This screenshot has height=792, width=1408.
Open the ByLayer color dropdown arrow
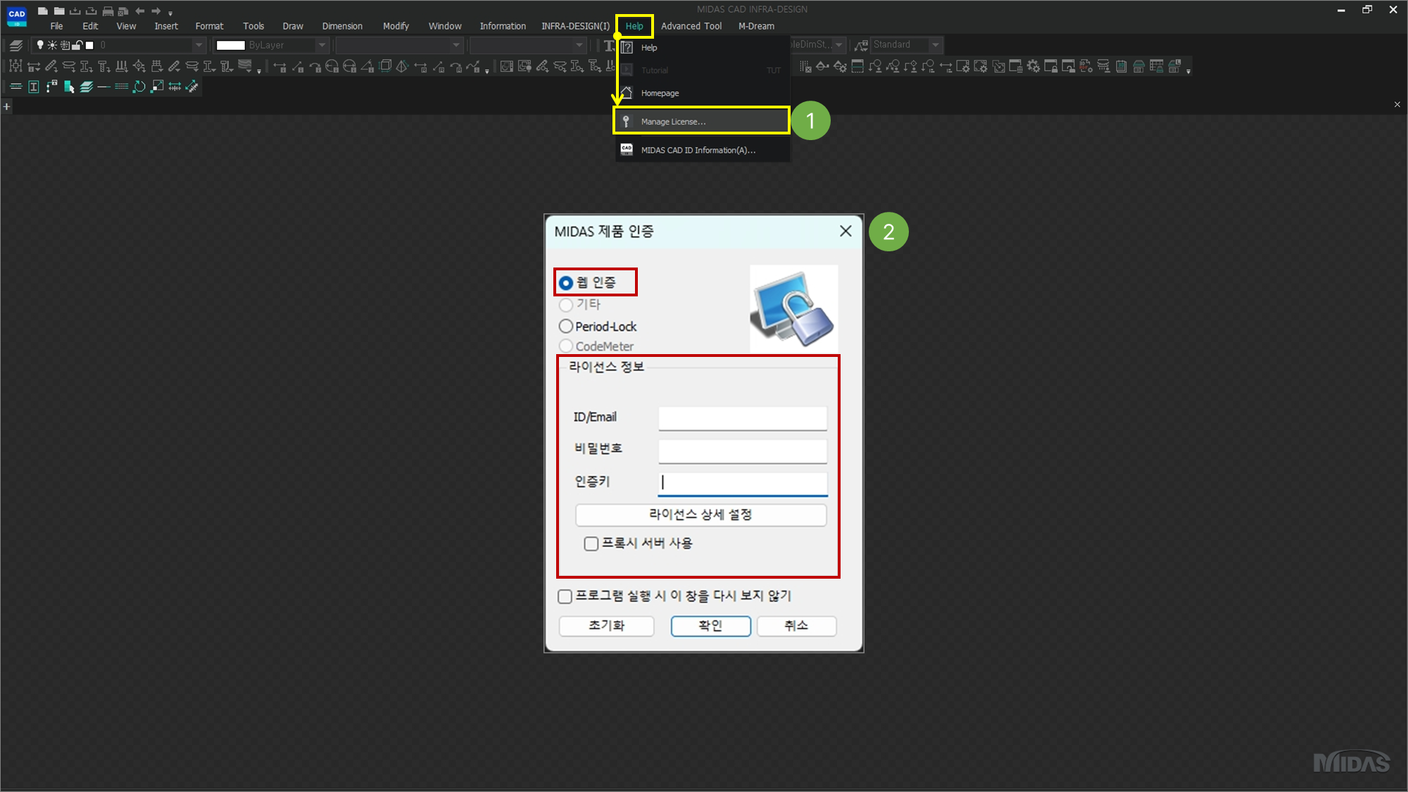pyautogui.click(x=322, y=45)
